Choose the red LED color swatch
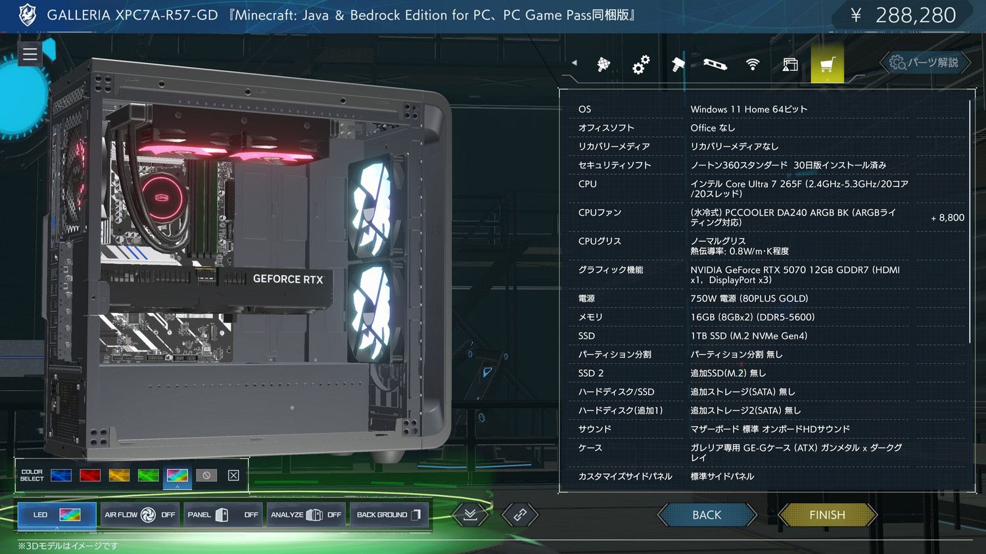986x554 pixels. pos(90,475)
